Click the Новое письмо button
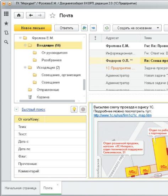 coord(33,28)
